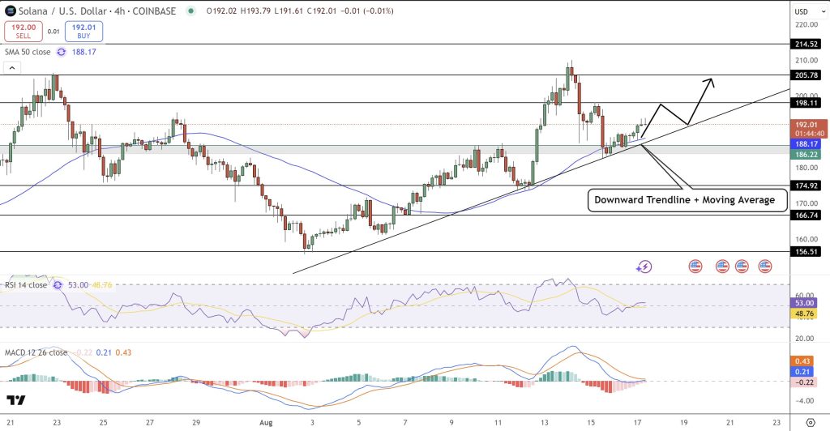Click the 192.01 BUY button
The height and width of the screenshot is (431, 830).
point(83,32)
